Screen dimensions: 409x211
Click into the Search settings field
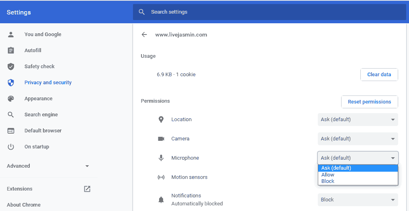point(270,12)
